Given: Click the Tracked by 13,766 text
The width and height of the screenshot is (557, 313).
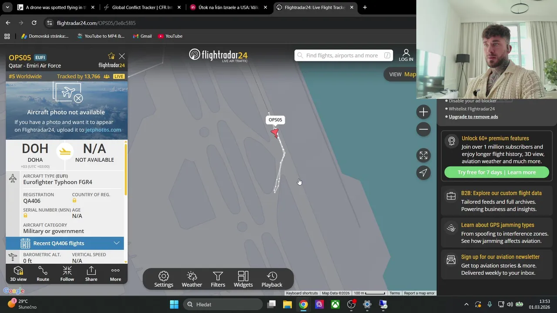Looking at the screenshot, I should pos(78,77).
